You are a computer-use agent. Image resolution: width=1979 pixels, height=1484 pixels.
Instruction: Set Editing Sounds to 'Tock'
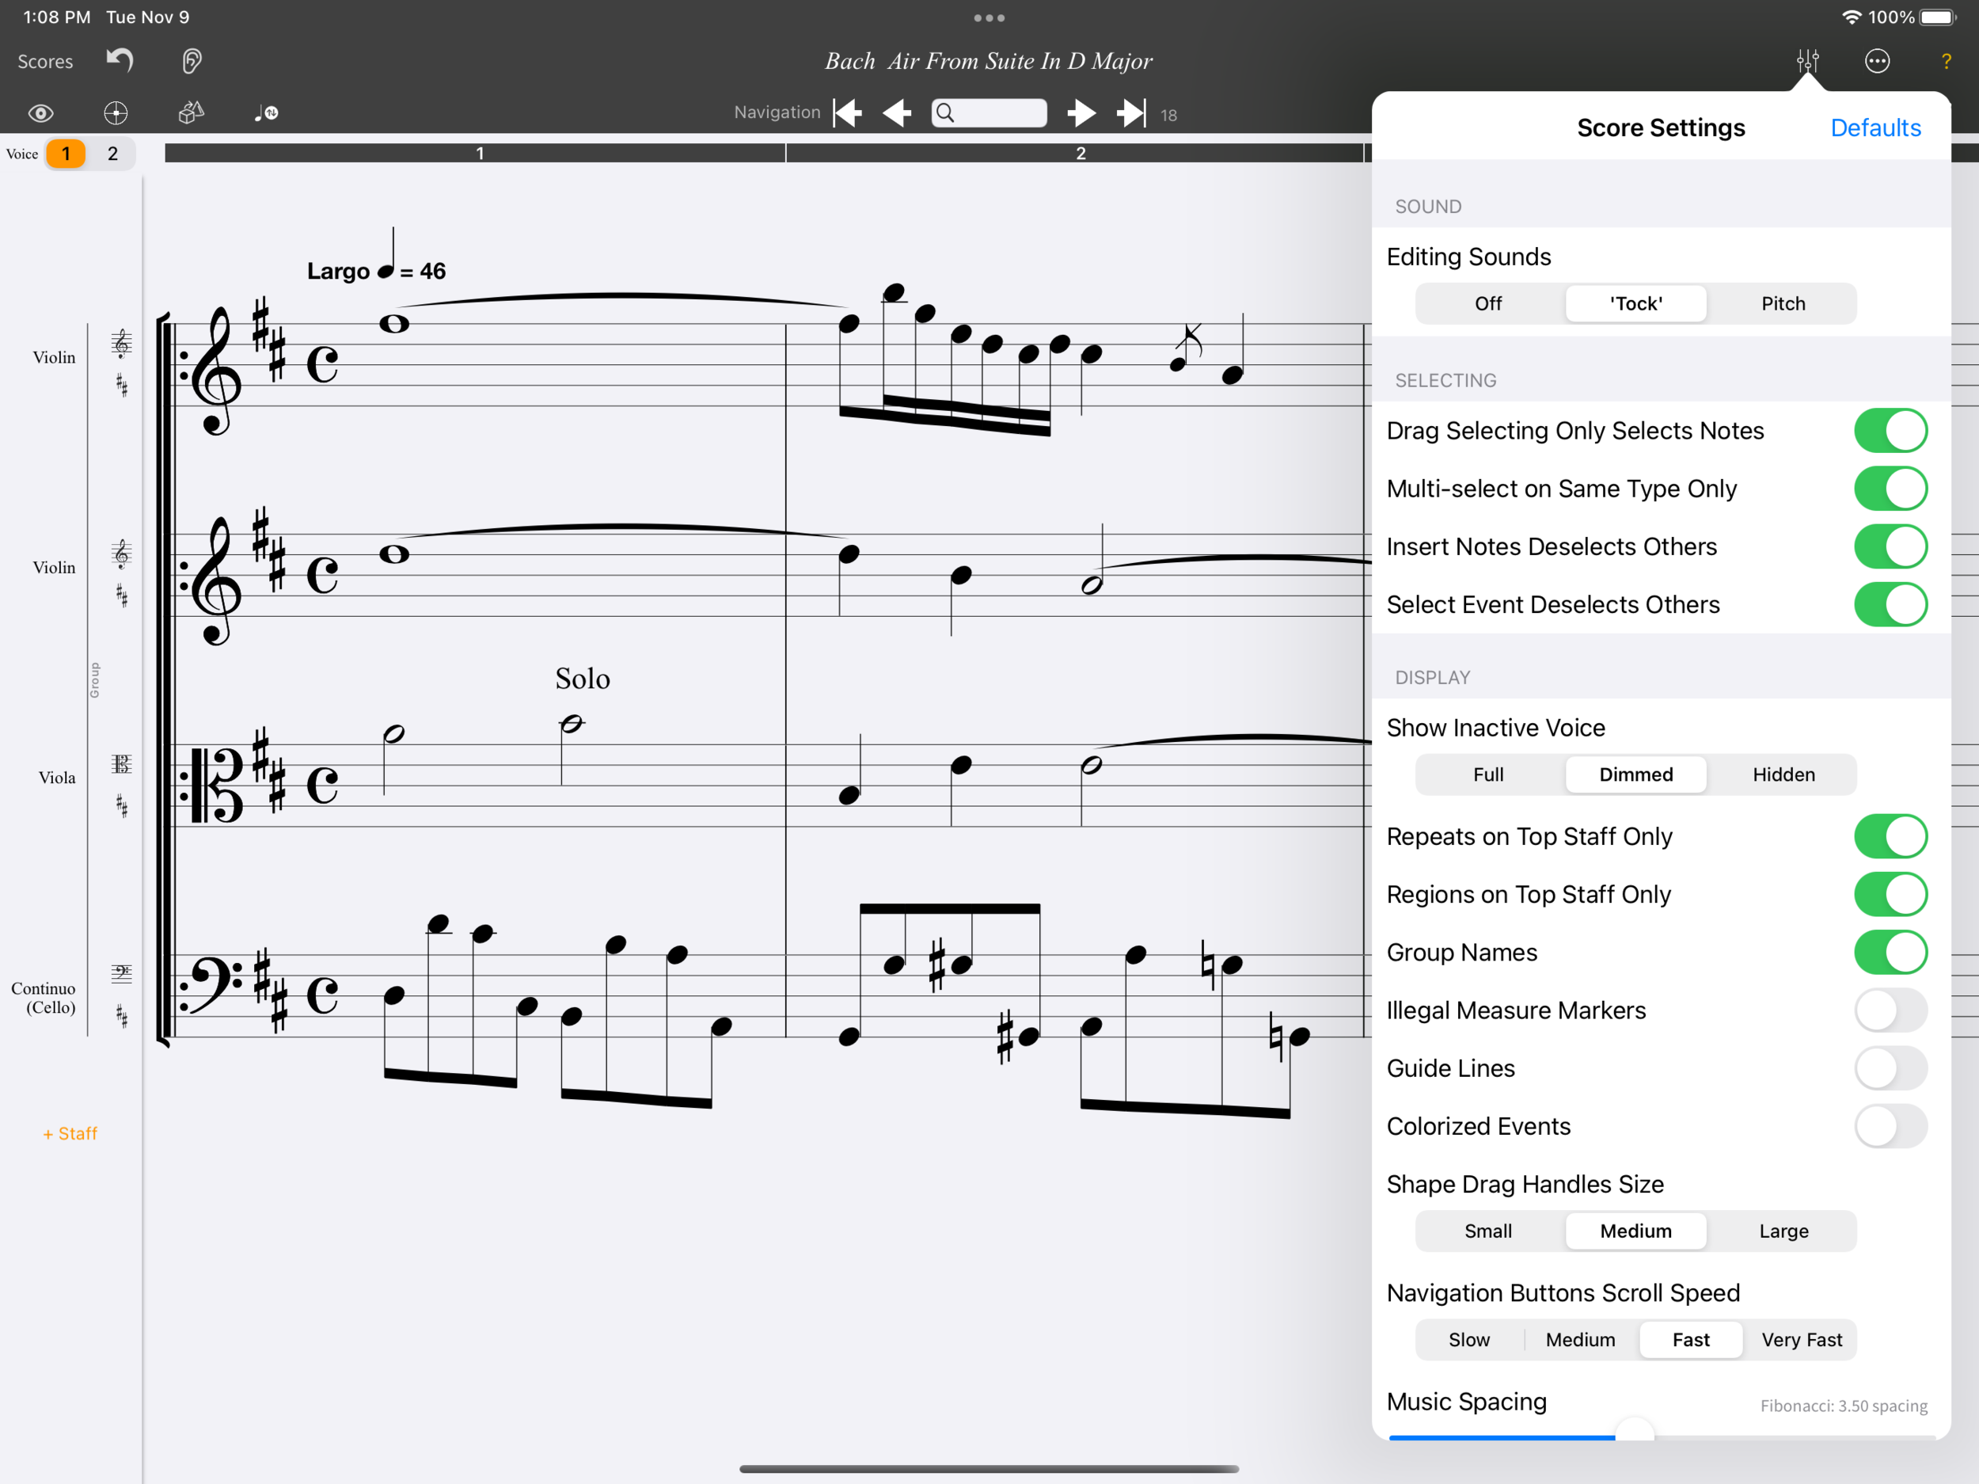tap(1635, 303)
